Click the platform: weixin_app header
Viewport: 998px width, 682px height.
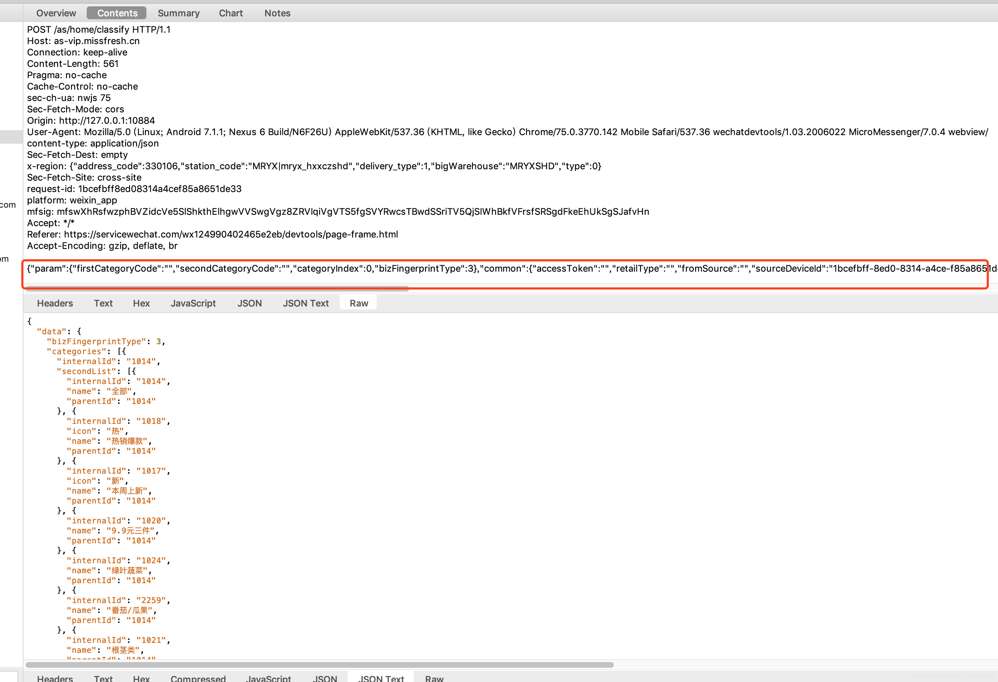[72, 200]
